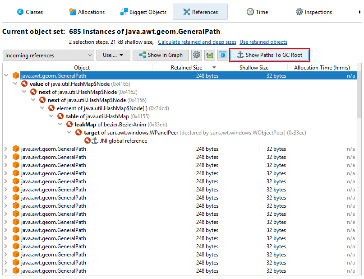Collapse the value of HashMap$Node (0x4165) node

tap(15, 84)
